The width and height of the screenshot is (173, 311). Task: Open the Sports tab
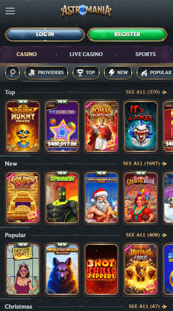(145, 54)
